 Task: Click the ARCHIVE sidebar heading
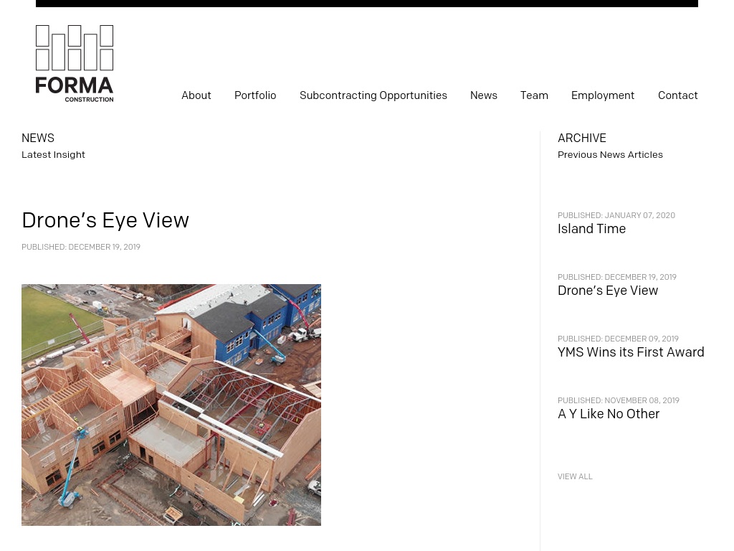(582, 138)
